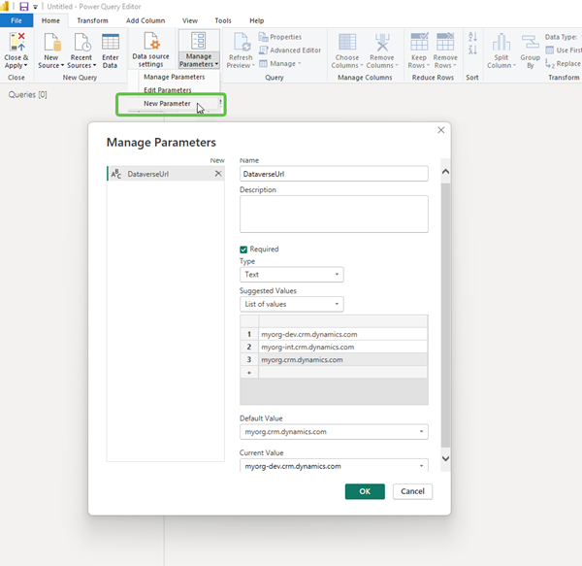This screenshot has height=566, width=582.
Task: Click Cancel in Manage Parameters dialog
Action: click(x=412, y=491)
